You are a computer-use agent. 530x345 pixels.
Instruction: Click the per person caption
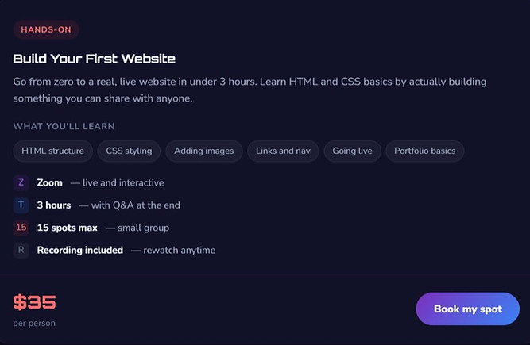click(34, 323)
